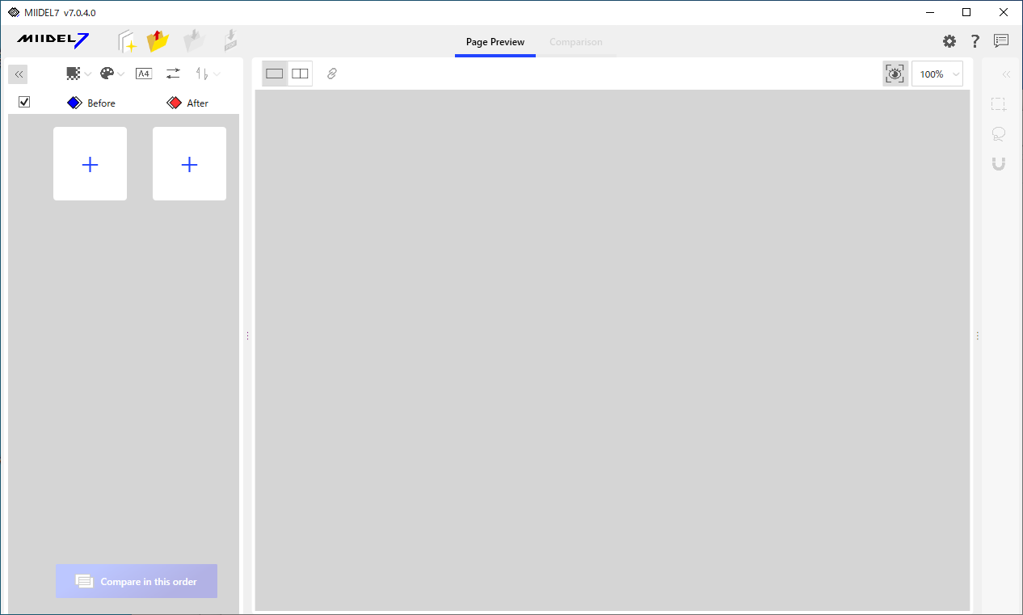
Task: Click the A4 paper size icon
Action: (144, 74)
